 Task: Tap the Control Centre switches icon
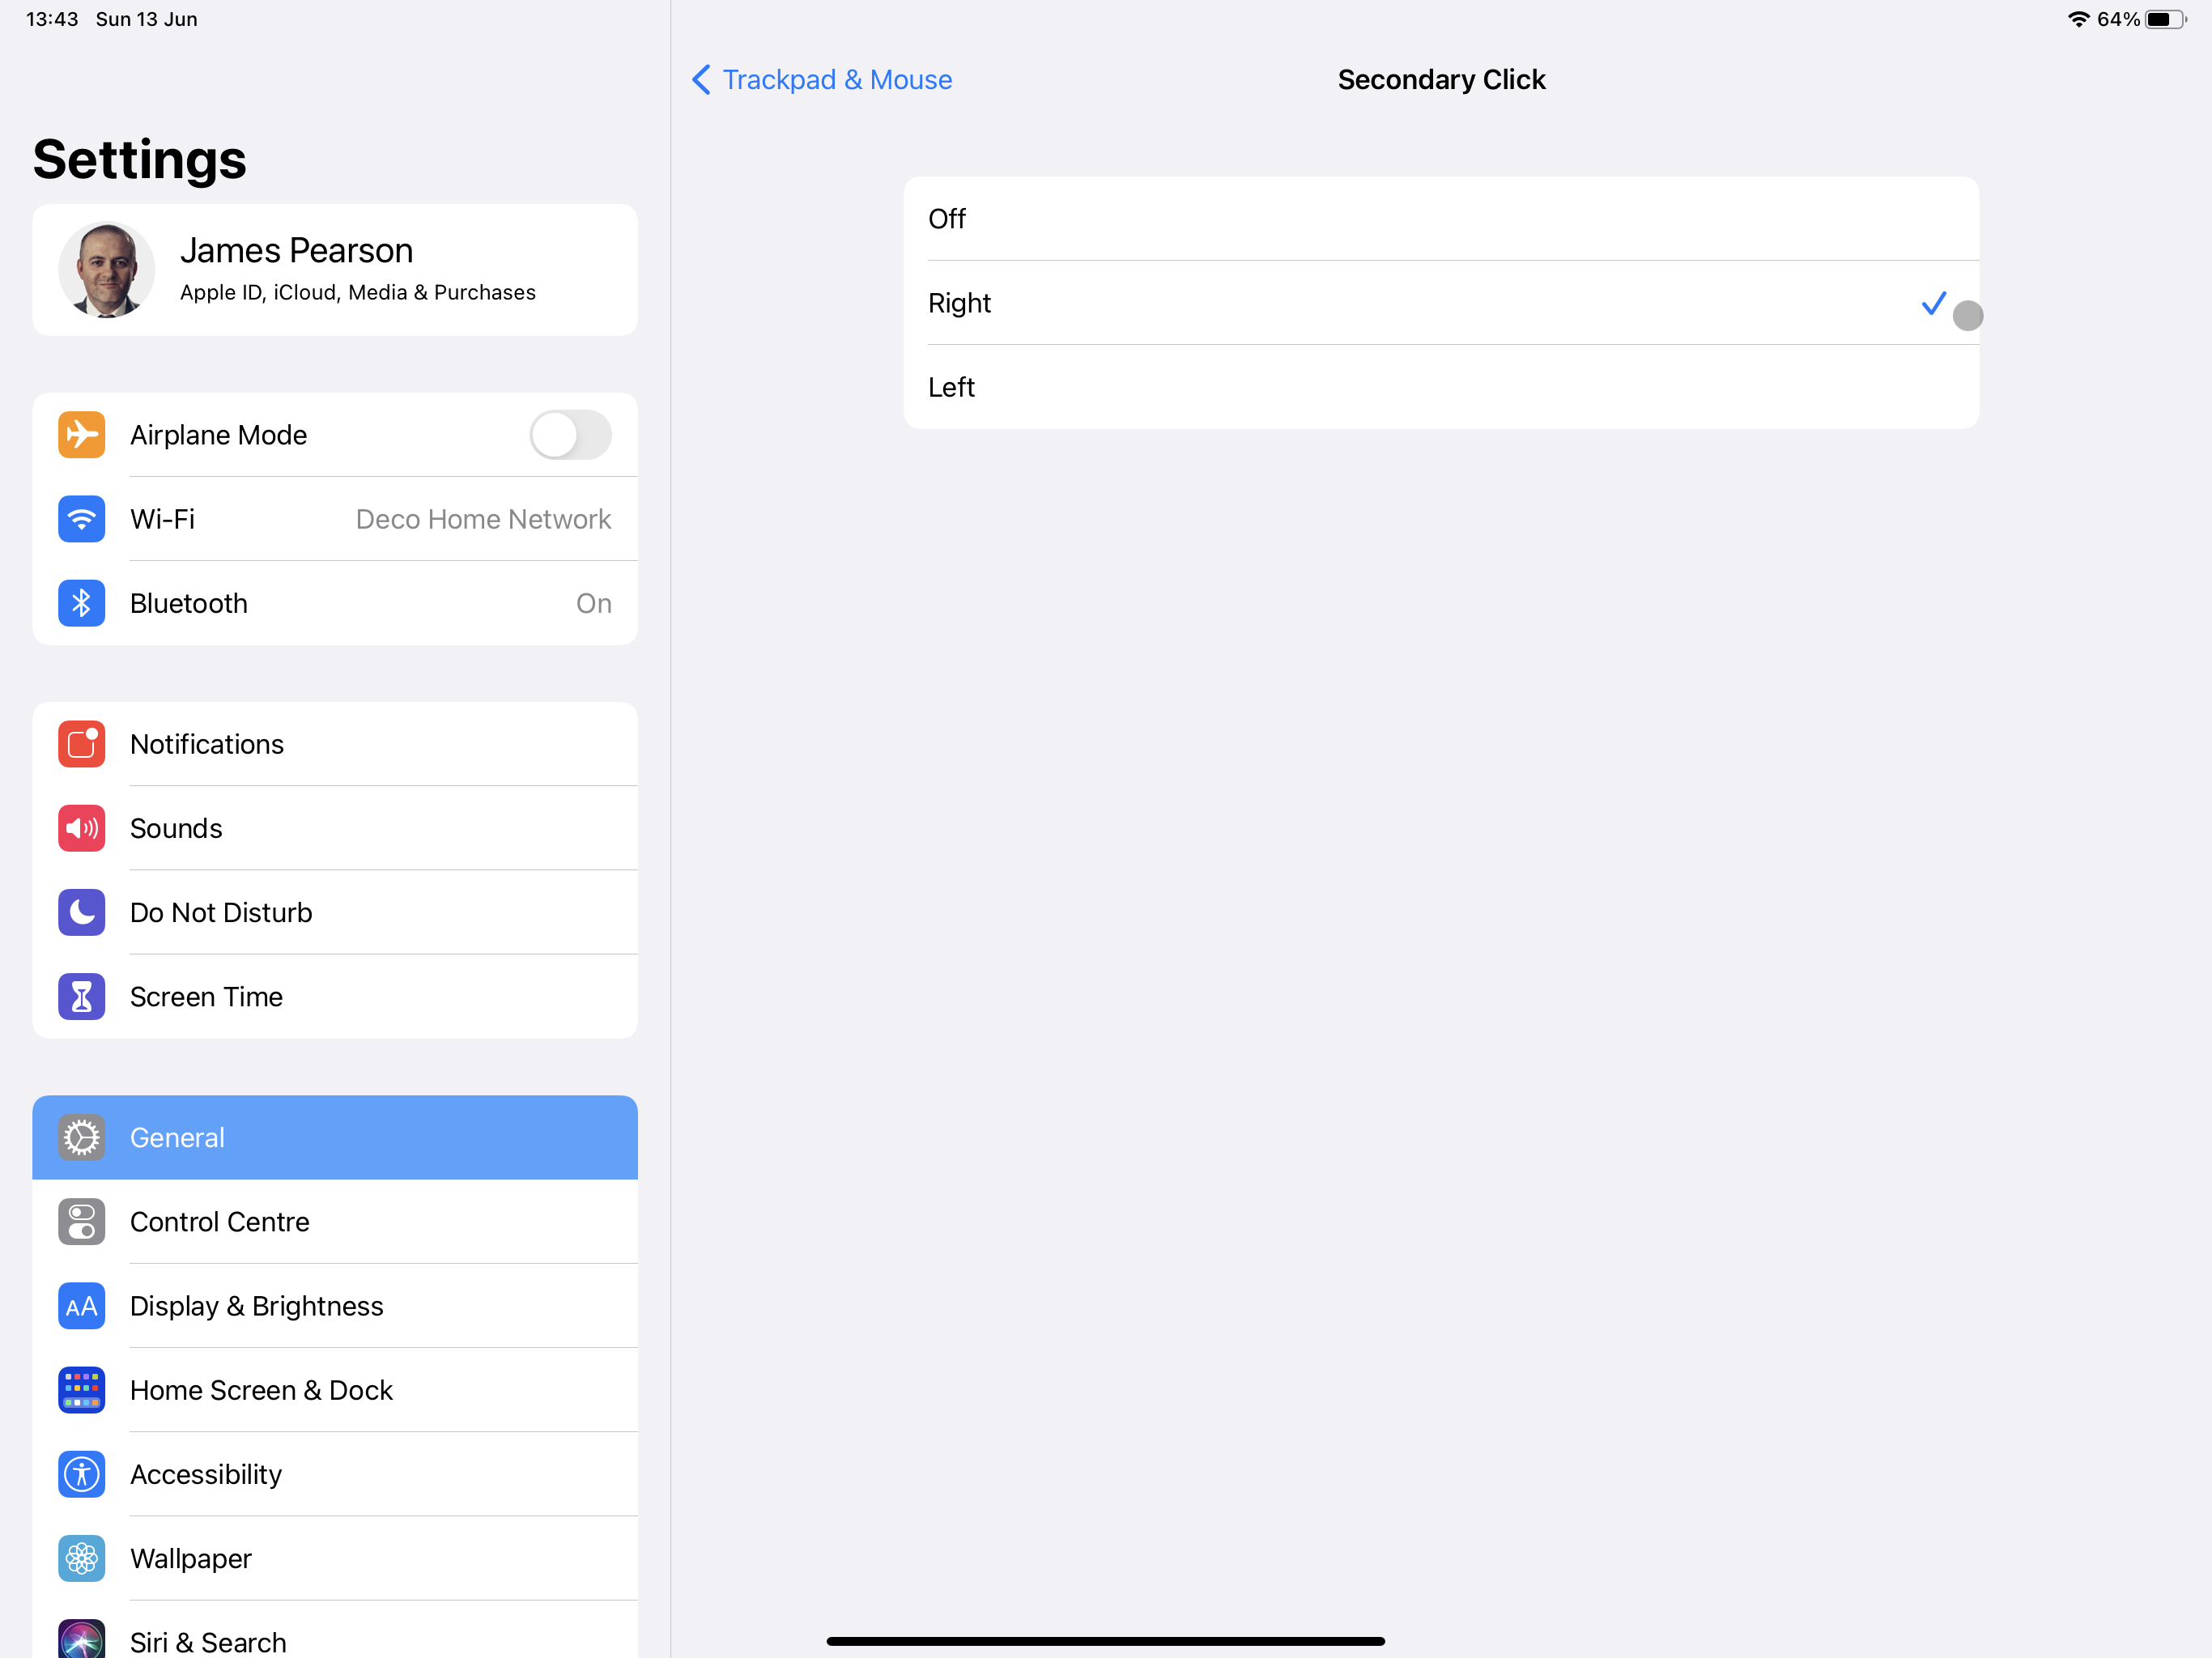coord(81,1222)
